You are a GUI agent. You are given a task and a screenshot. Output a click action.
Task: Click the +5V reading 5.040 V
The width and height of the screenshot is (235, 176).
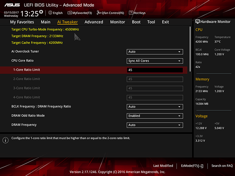219,128
